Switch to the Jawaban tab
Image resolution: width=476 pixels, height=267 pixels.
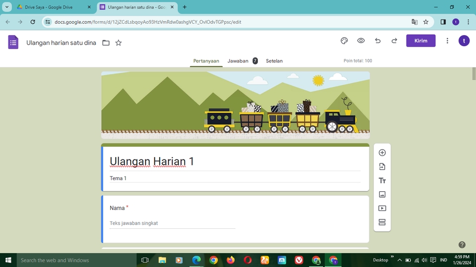point(242,60)
